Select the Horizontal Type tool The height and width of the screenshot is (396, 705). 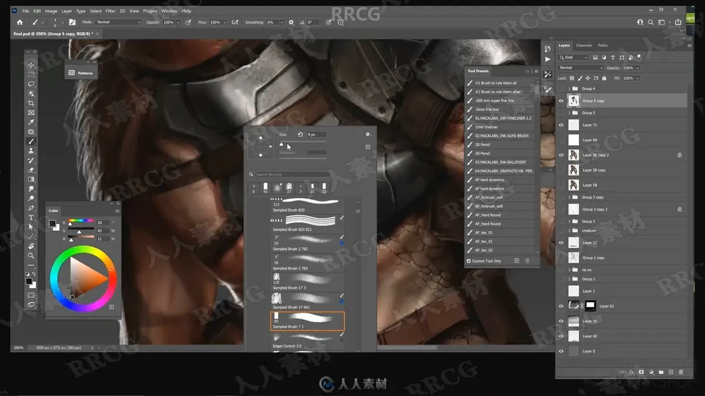pos(32,218)
